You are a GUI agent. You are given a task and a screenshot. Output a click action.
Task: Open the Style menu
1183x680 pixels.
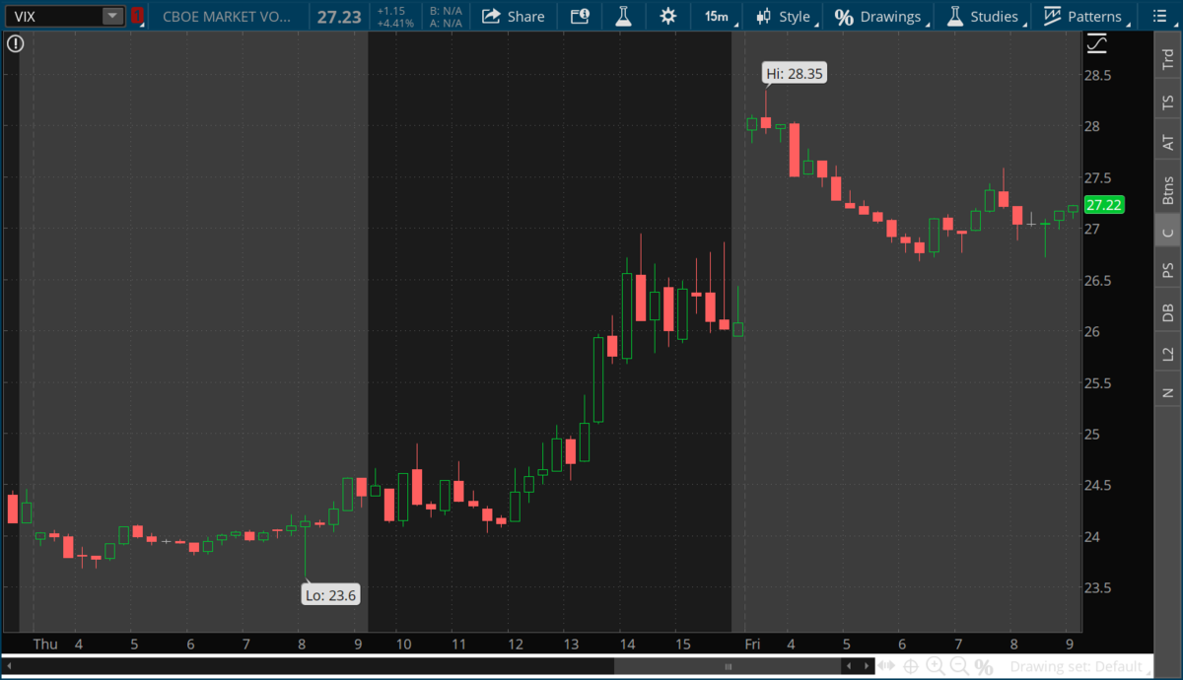(x=784, y=16)
